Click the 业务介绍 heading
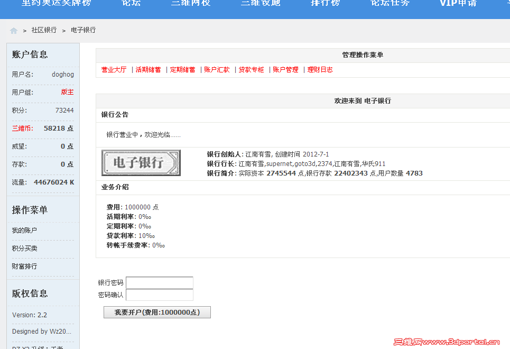 point(115,187)
